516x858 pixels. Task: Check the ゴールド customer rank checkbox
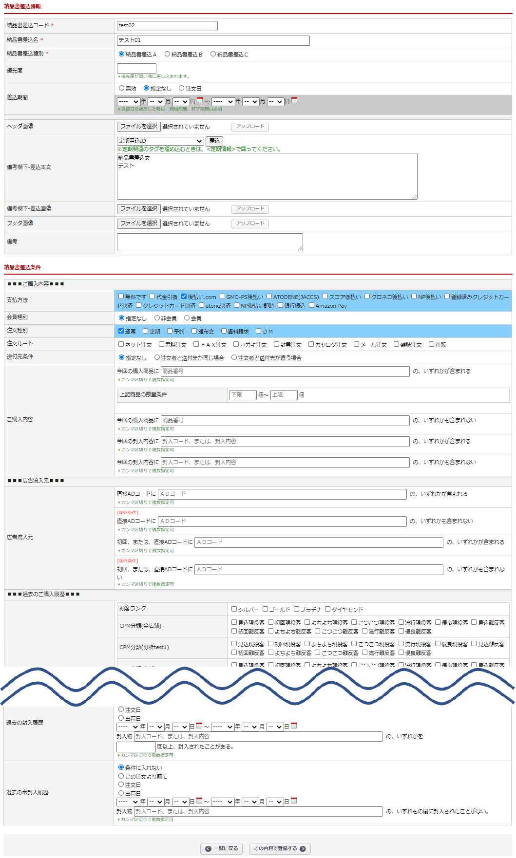(266, 609)
